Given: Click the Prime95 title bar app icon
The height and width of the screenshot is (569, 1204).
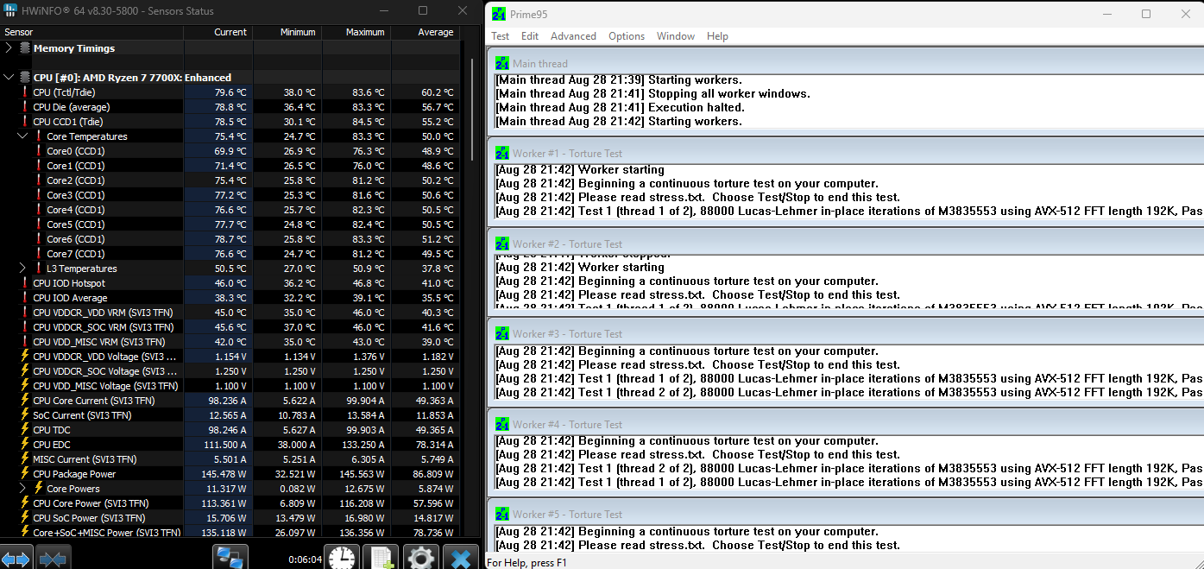Looking at the screenshot, I should pos(499,14).
